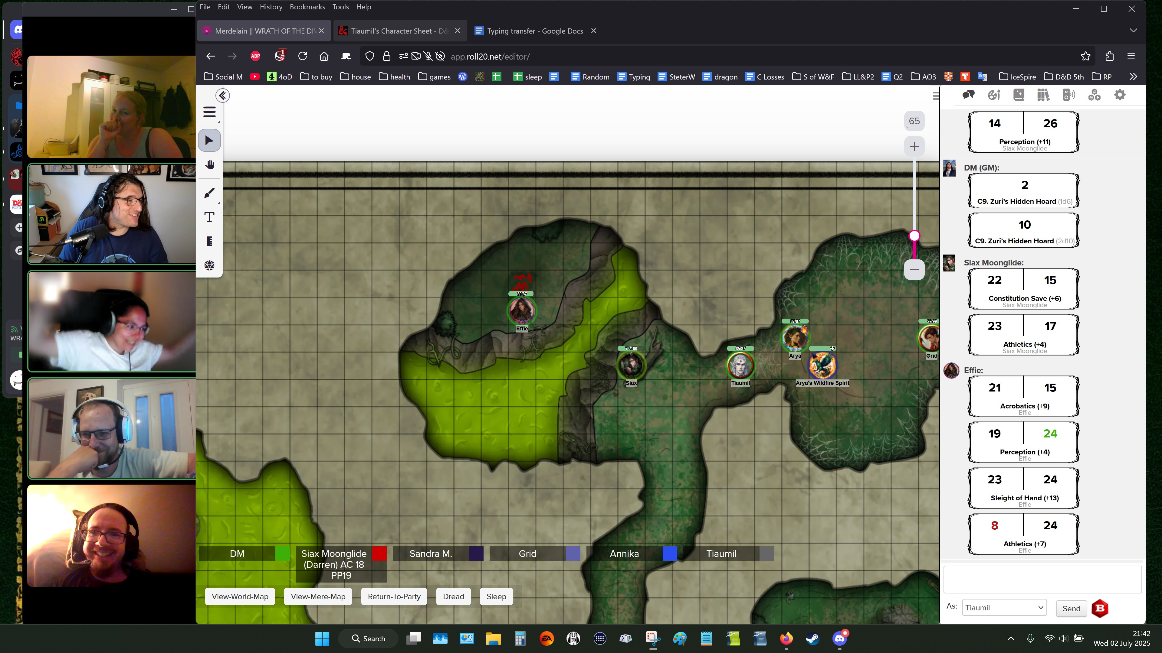Image resolution: width=1162 pixels, height=653 pixels.
Task: Click the chat message input box
Action: pos(1042,580)
